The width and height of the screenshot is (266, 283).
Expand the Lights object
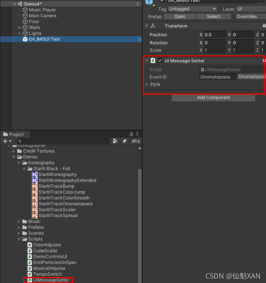(x=19, y=33)
